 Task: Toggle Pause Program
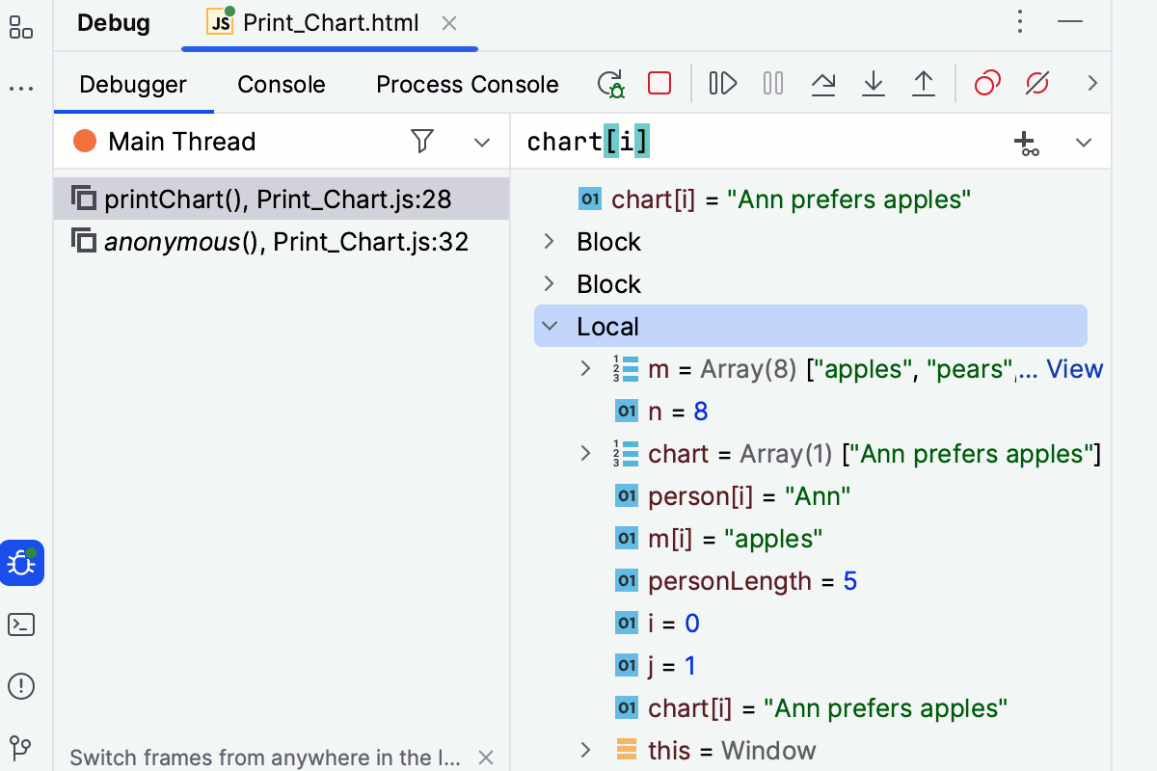coord(772,83)
